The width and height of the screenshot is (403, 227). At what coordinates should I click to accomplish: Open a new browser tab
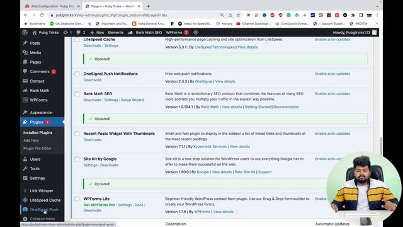[x=149, y=6]
